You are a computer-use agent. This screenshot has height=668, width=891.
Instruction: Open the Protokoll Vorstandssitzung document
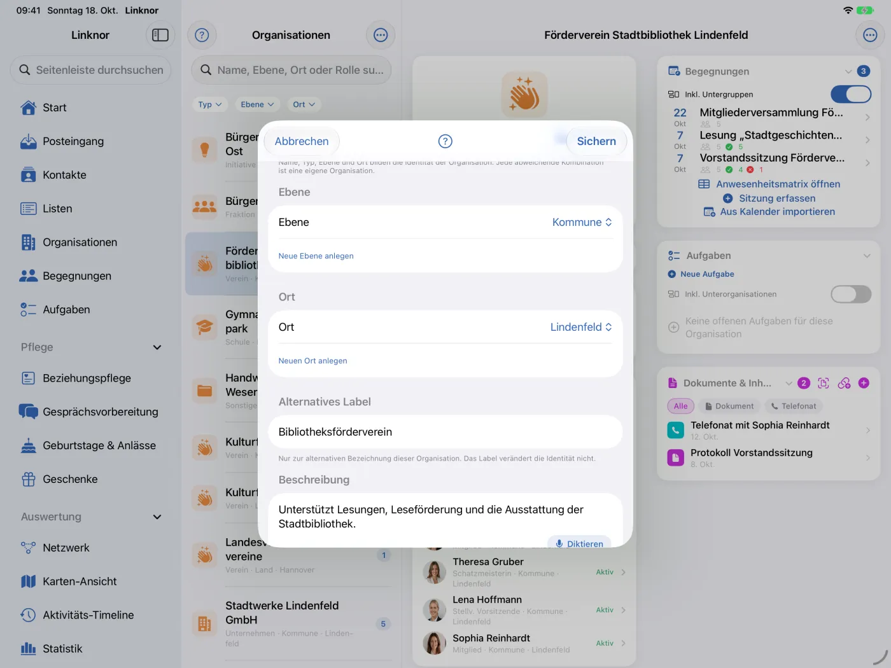coord(769,458)
